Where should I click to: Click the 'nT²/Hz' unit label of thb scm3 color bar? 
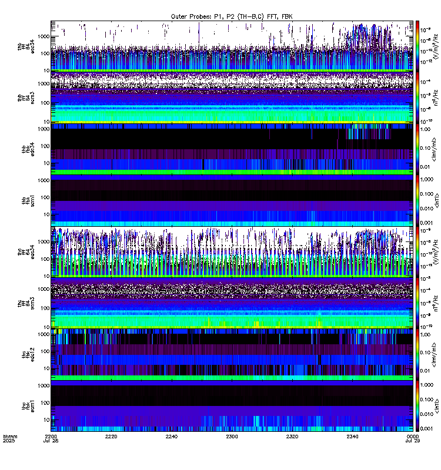click(x=436, y=98)
